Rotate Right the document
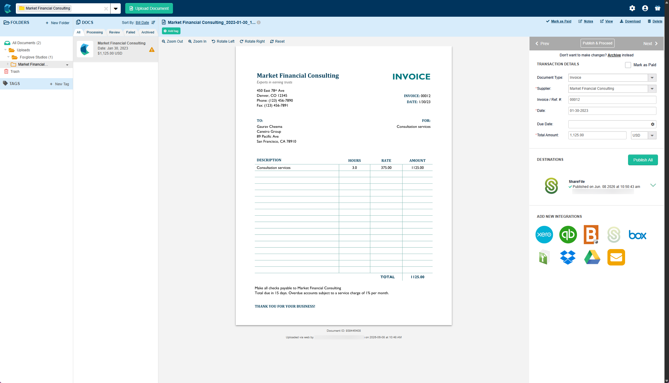669x383 pixels. 252,41
